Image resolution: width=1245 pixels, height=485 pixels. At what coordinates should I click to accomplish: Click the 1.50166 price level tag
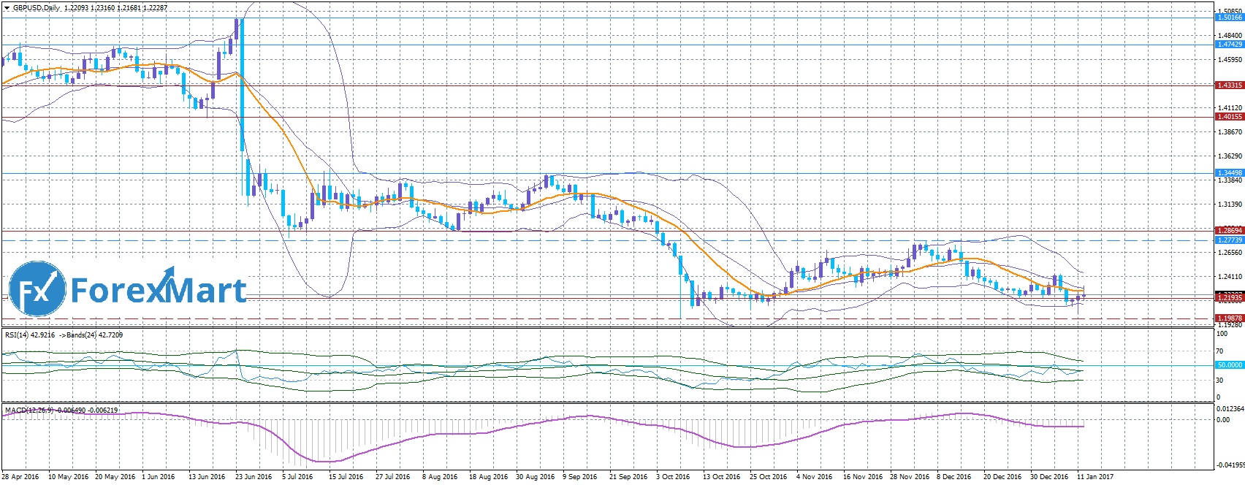tap(1229, 17)
